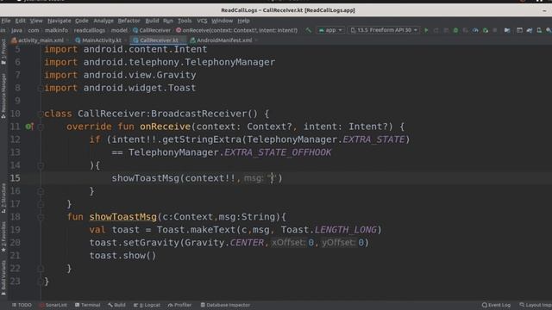Click the Make Project hammer icon
The height and width of the screenshot is (310, 552).
309,30
